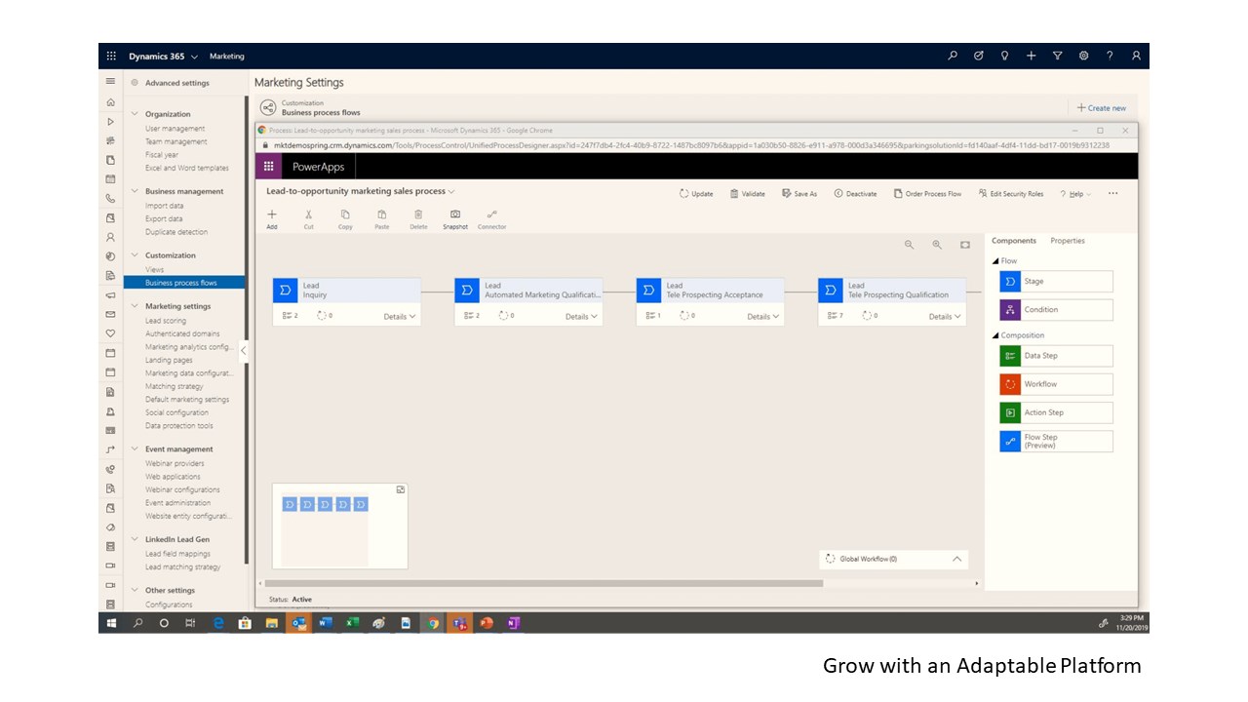Take a Snapshot with the camera icon
The width and height of the screenshot is (1248, 702).
click(x=454, y=214)
